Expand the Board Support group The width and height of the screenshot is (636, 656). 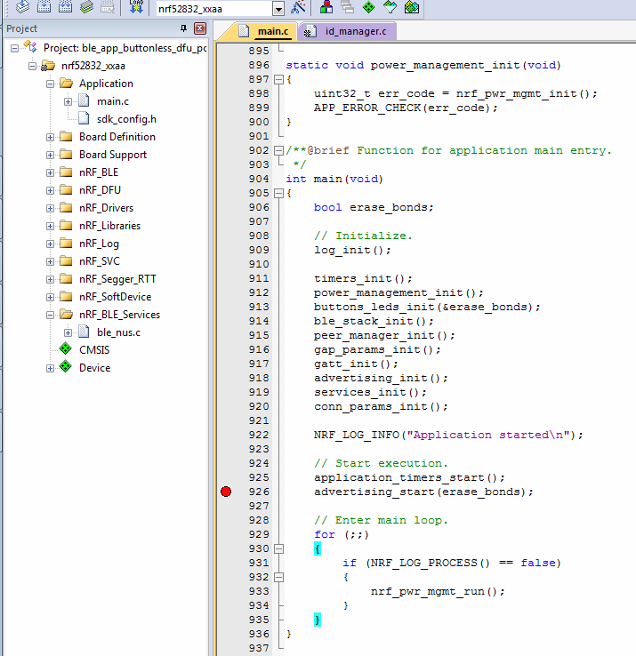[50, 155]
